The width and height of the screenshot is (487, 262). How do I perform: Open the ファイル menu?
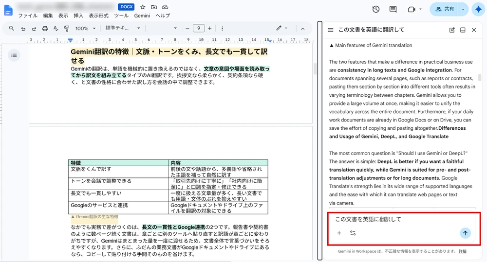pyautogui.click(x=28, y=16)
